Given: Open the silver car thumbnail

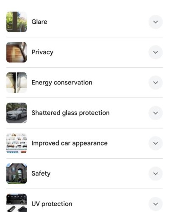Looking at the screenshot, I should [x=17, y=113].
